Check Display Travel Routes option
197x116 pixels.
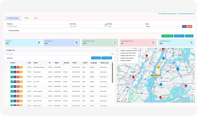(119, 58)
